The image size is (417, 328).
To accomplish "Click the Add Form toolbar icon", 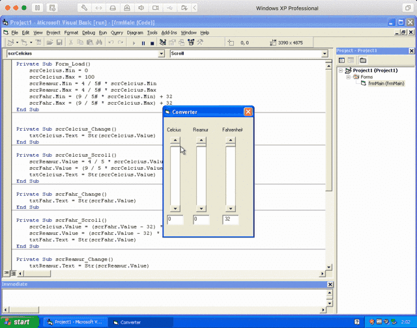I will click(x=24, y=42).
